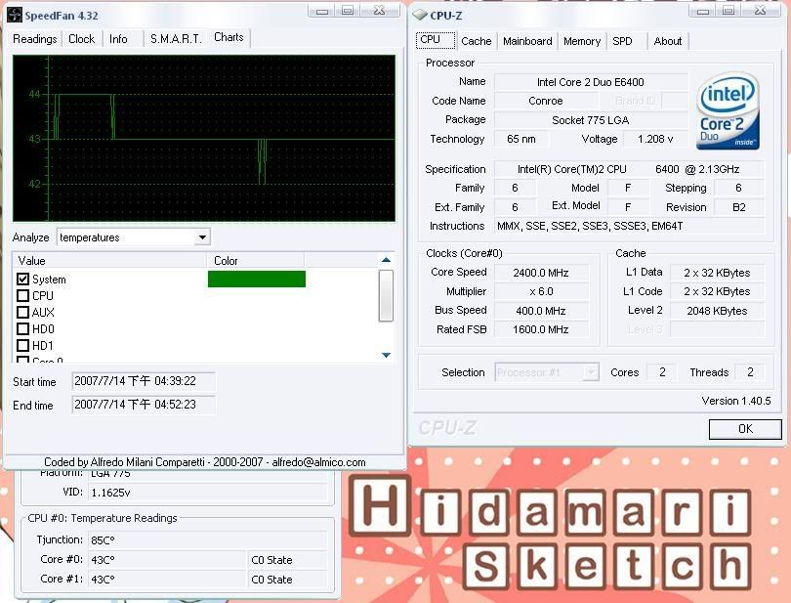Click the Specification 6400 @ 2.13GHz field
This screenshot has width=791, height=603.
pyautogui.click(x=630, y=169)
